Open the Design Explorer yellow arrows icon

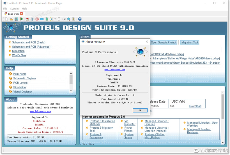(52, 19)
